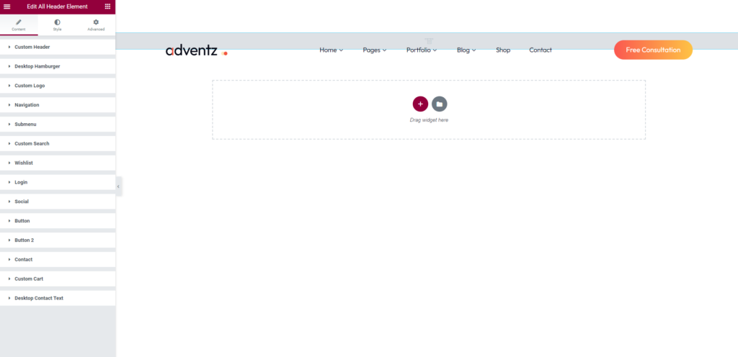Expand the Navigation section
The height and width of the screenshot is (357, 738).
[x=27, y=105]
